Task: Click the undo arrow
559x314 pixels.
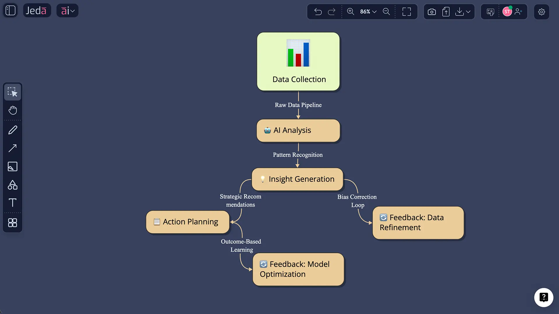Action: (318, 12)
